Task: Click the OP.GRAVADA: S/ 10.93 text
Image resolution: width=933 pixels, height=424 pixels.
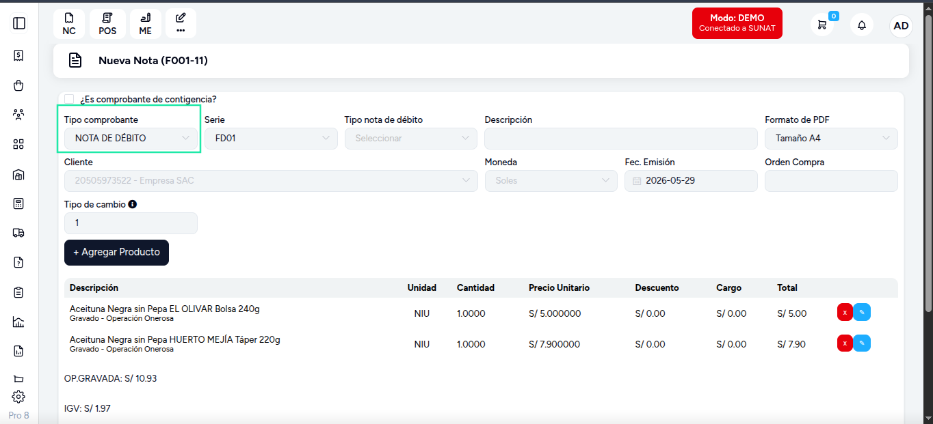Action: click(110, 378)
